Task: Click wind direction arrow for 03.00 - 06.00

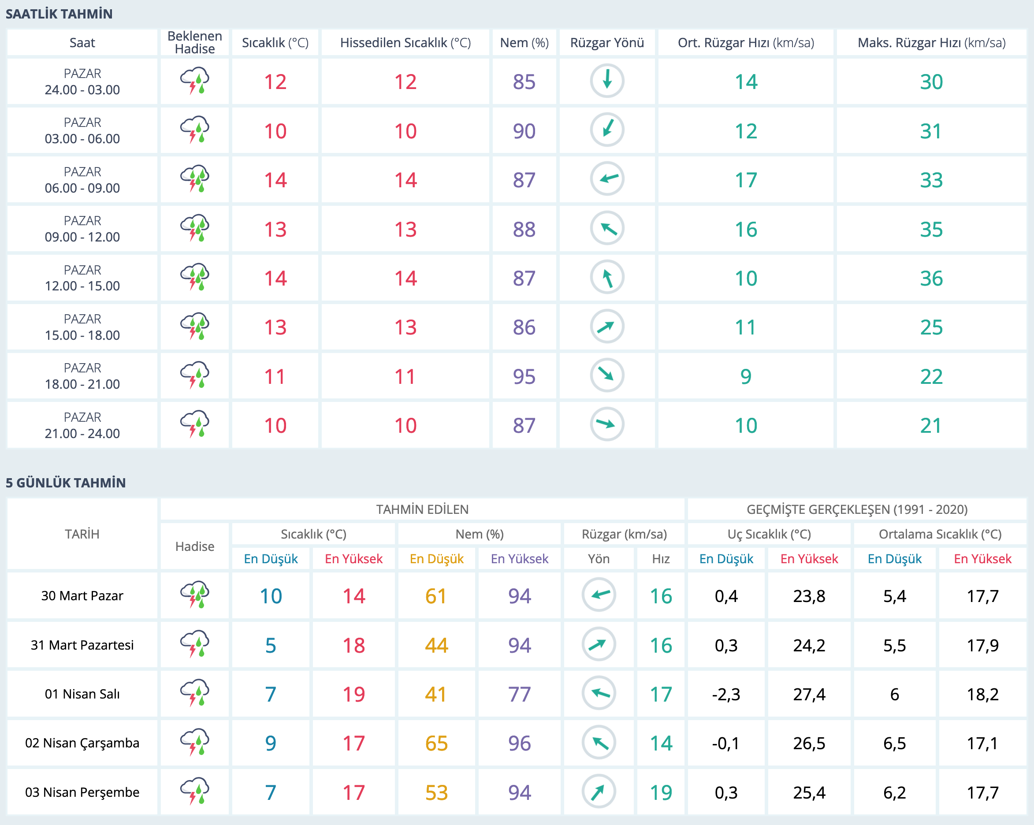Action: pos(606,130)
